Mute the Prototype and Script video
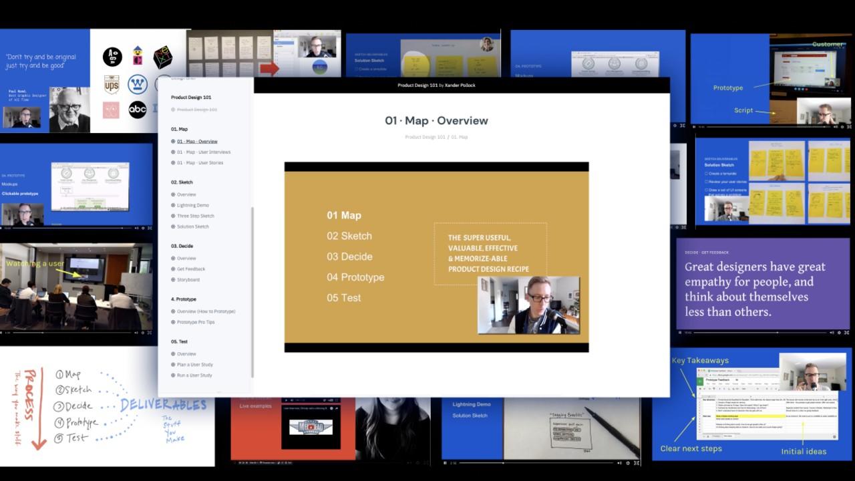 click(835, 126)
